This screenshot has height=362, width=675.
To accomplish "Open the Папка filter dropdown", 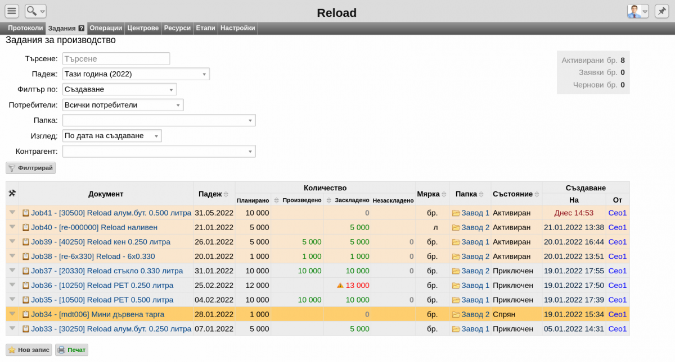I will pos(159,120).
